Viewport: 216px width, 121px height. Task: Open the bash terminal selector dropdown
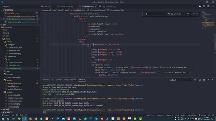(181, 80)
